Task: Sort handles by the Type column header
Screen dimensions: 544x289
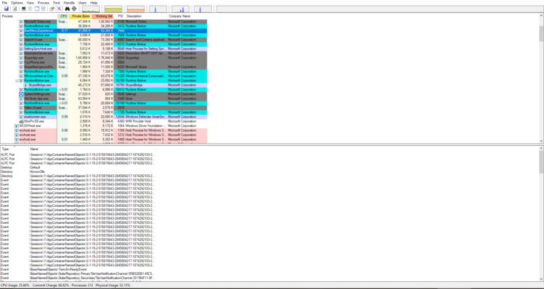Action: (x=14, y=149)
